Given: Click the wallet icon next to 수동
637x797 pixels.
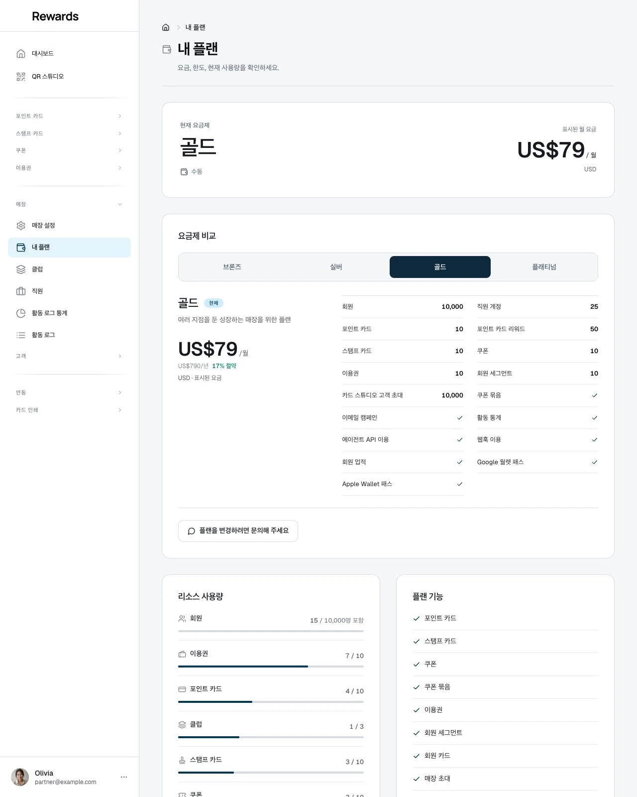Looking at the screenshot, I should pyautogui.click(x=184, y=171).
